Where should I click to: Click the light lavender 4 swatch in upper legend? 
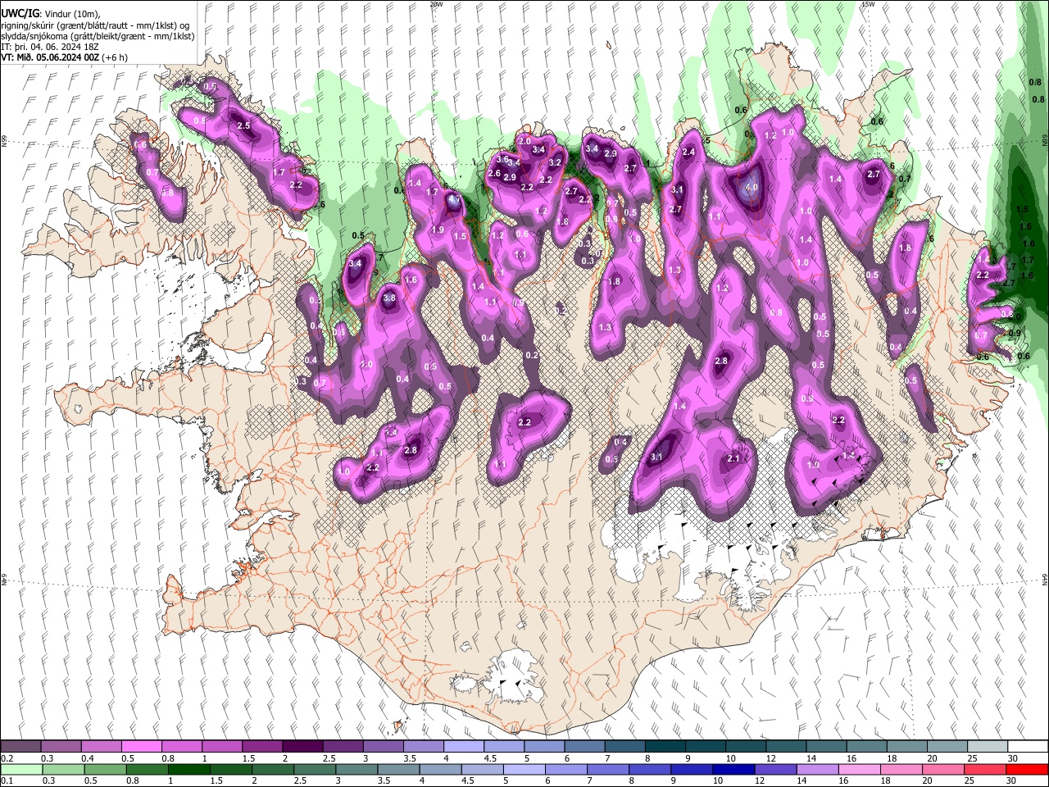tap(464, 746)
